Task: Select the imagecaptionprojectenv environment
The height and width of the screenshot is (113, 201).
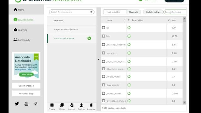Action: (x=72, y=30)
